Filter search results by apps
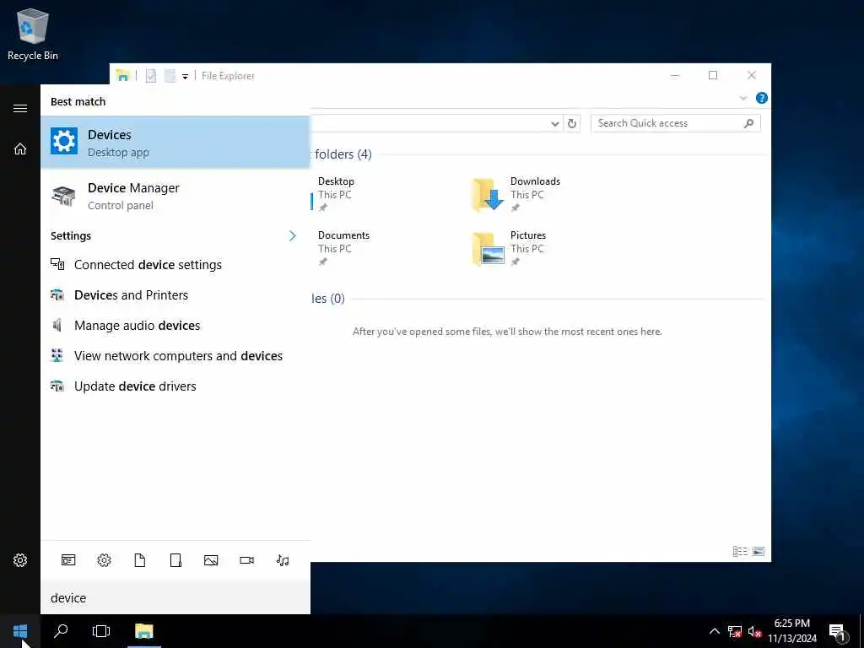 click(68, 560)
